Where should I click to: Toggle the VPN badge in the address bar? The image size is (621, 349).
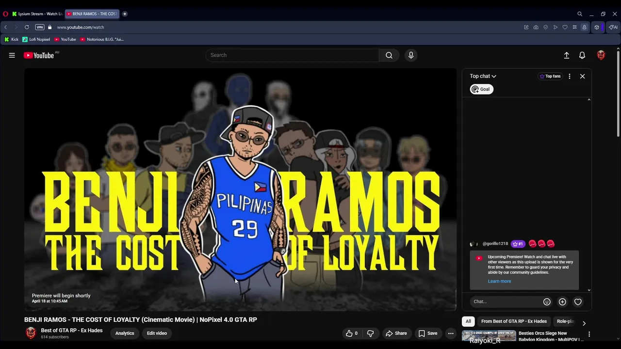tap(39, 27)
